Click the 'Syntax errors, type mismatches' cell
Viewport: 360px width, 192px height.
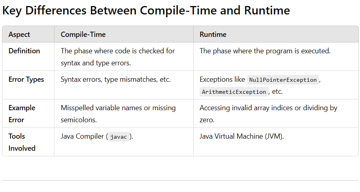[115, 79]
